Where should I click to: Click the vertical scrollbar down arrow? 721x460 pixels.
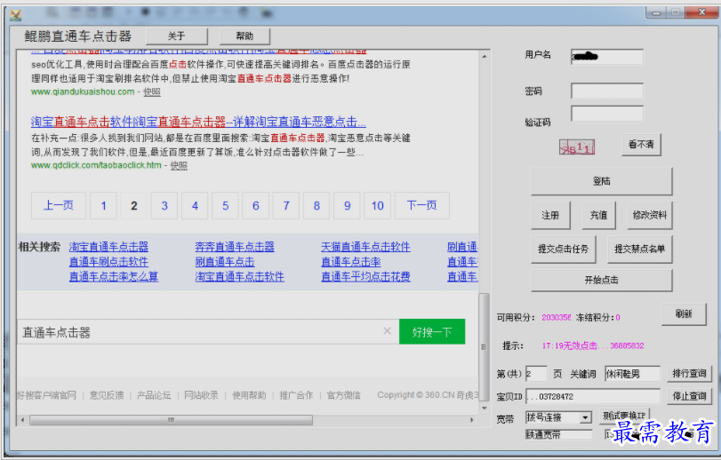(x=485, y=408)
